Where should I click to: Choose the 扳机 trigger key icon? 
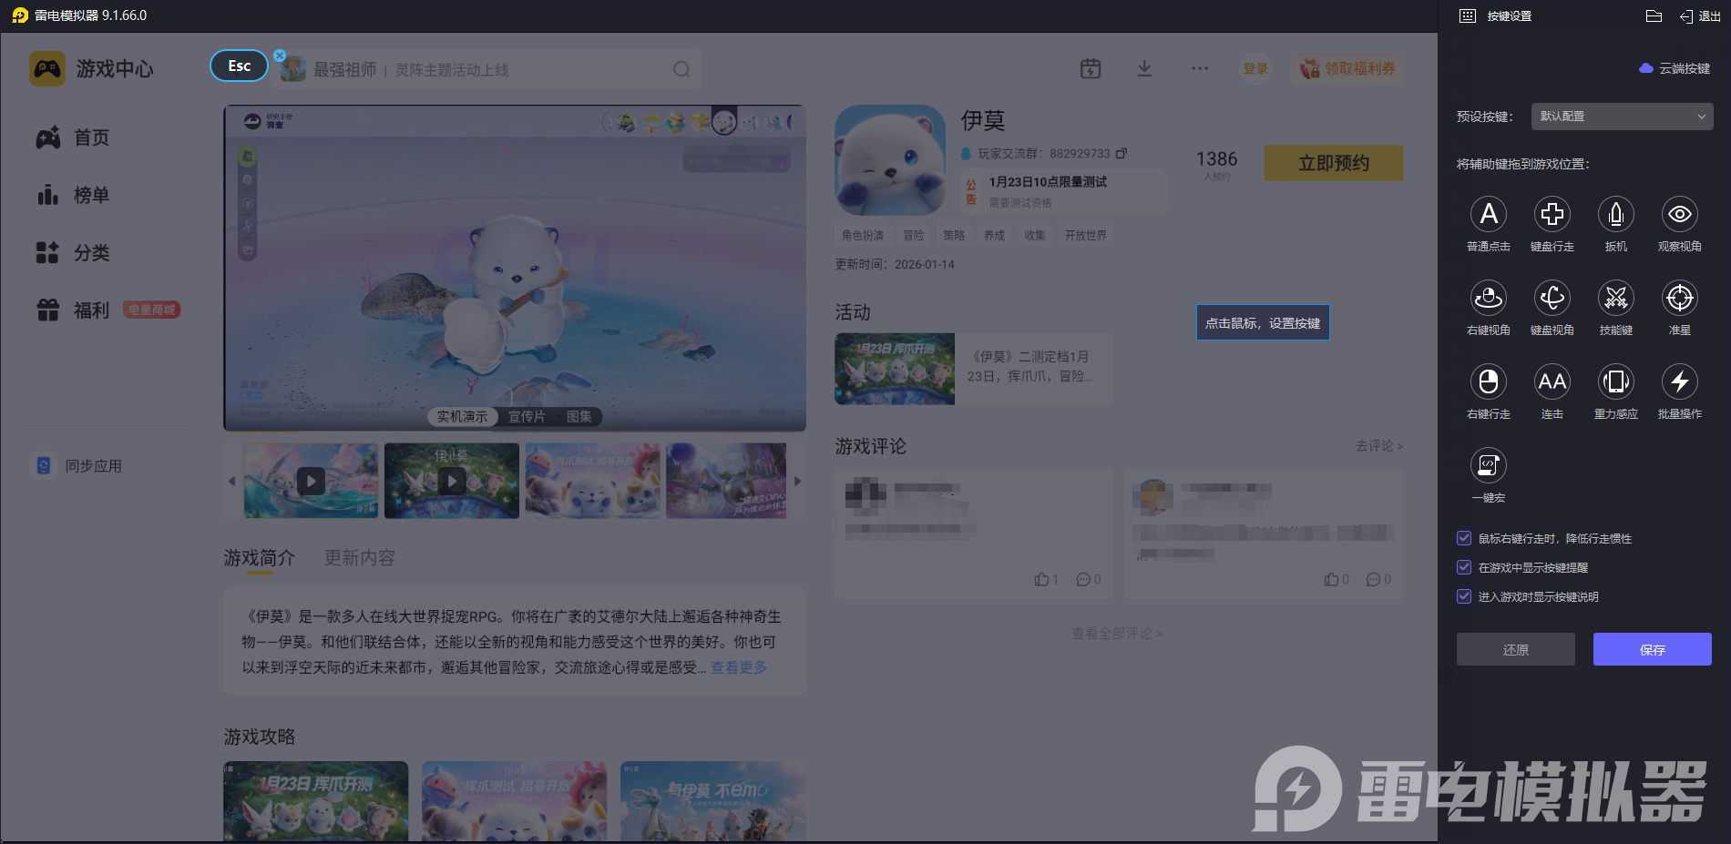point(1616,214)
